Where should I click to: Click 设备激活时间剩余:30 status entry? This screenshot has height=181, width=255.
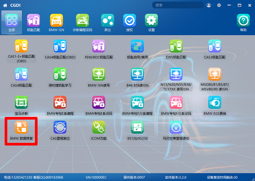(222, 177)
